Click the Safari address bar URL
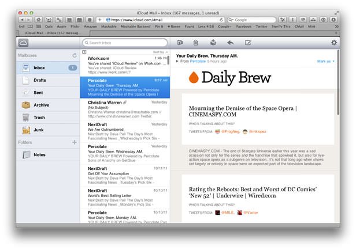The height and width of the screenshot is (250, 356). [136, 20]
